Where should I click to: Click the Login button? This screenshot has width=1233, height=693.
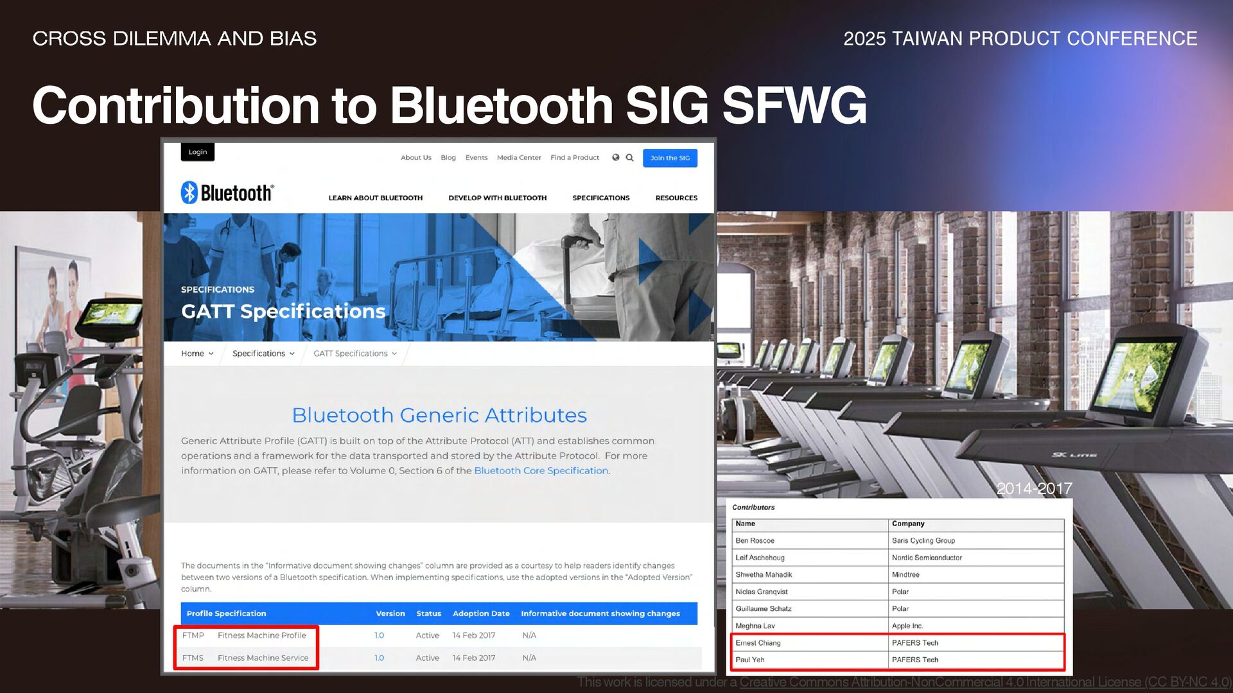tap(198, 152)
